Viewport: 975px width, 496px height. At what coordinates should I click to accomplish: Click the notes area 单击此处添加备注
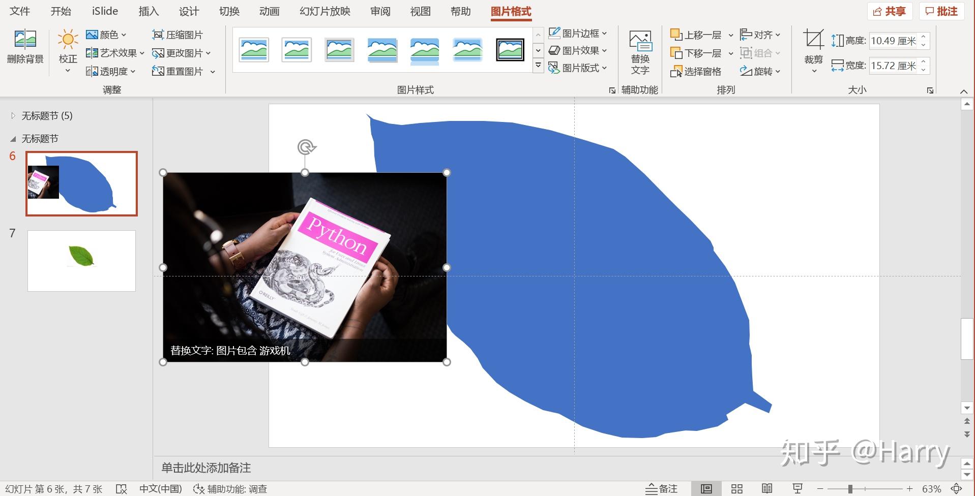(x=206, y=468)
